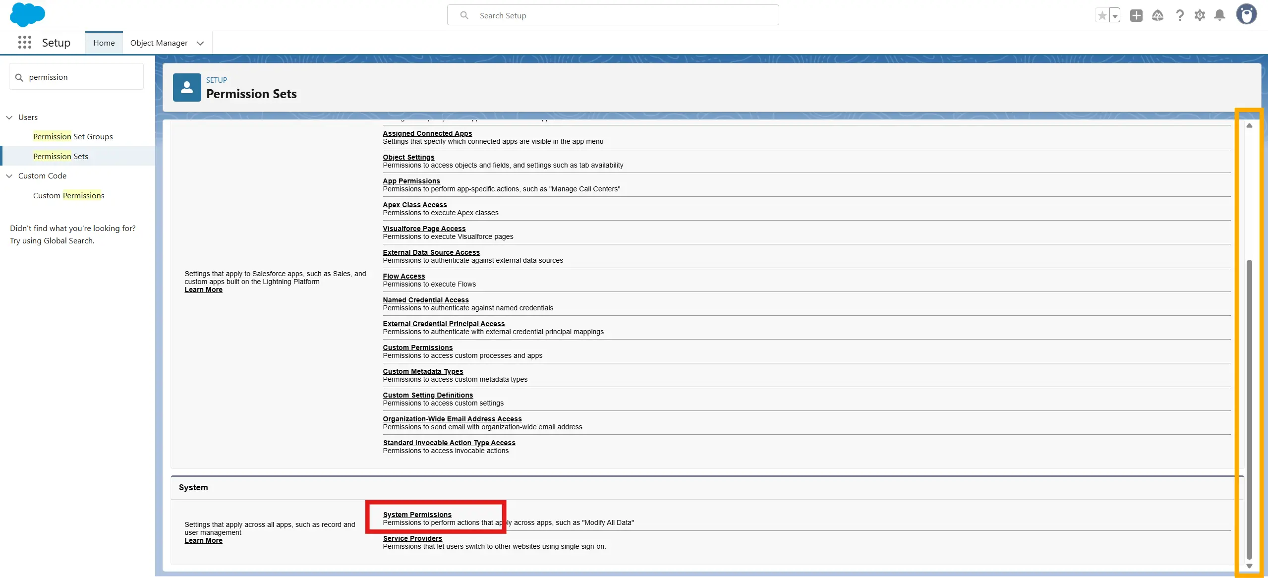Image resolution: width=1268 pixels, height=578 pixels.
Task: Open the global actions plus icon
Action: pos(1136,15)
